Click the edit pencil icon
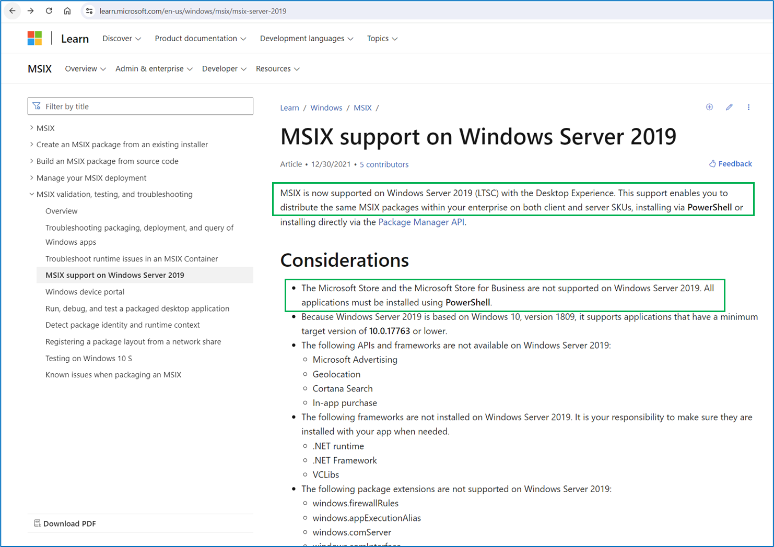774x547 pixels. pyautogui.click(x=729, y=107)
